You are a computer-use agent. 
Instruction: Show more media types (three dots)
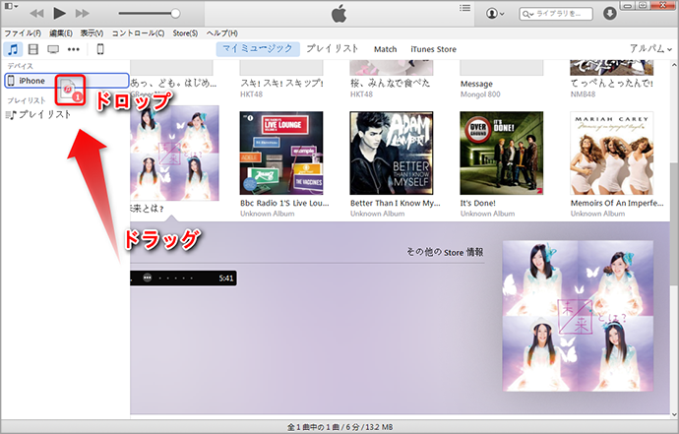pyautogui.click(x=74, y=49)
